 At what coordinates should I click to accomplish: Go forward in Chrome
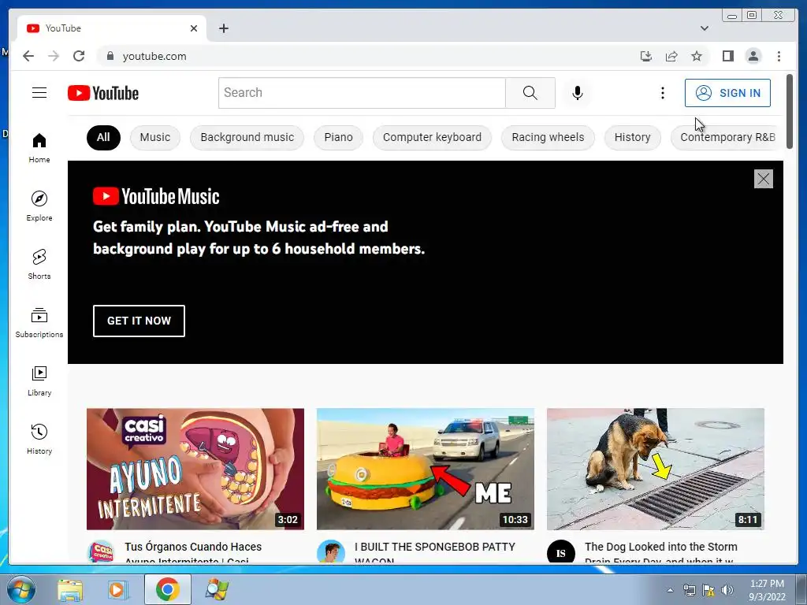(54, 56)
